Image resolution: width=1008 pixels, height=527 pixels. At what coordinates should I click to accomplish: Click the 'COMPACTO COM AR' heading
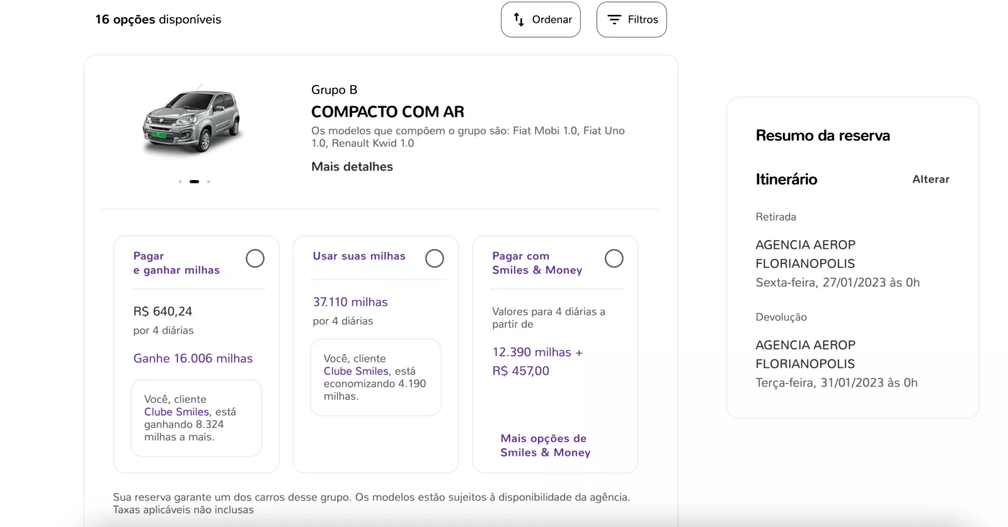coord(387,112)
